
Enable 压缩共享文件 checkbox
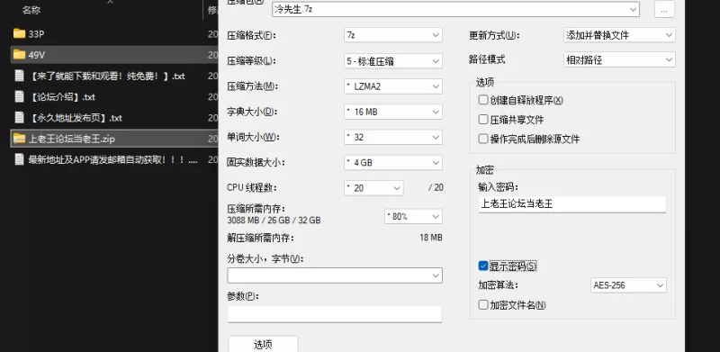[x=483, y=120]
